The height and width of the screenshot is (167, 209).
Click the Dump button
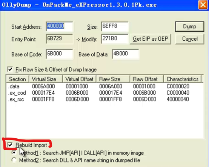click(189, 27)
